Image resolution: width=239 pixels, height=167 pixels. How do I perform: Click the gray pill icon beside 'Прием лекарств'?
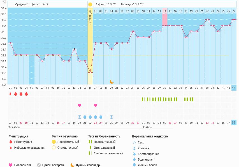point(39,165)
